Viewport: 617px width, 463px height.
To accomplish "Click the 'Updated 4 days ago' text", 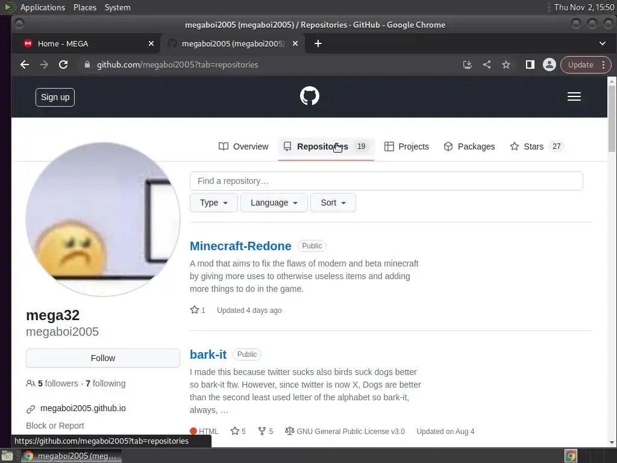I will coord(249,310).
